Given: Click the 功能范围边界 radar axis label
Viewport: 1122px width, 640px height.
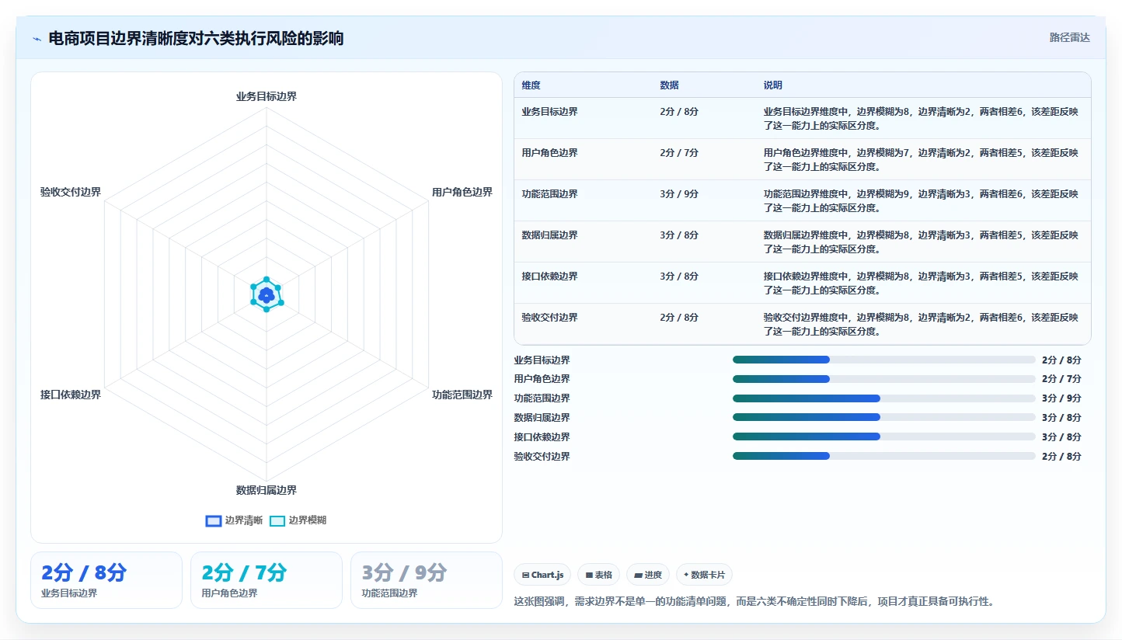Looking at the screenshot, I should 462,395.
